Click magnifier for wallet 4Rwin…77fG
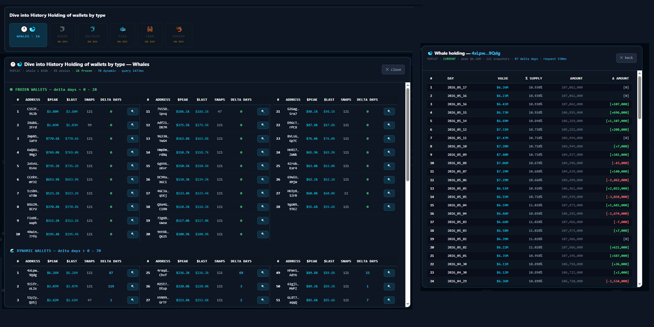 (134, 234)
